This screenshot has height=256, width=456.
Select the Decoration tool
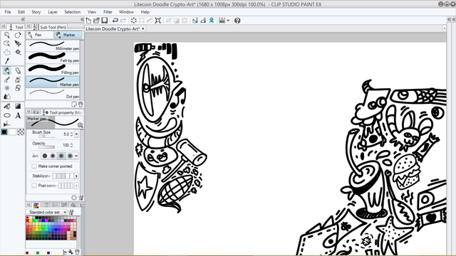7,87
